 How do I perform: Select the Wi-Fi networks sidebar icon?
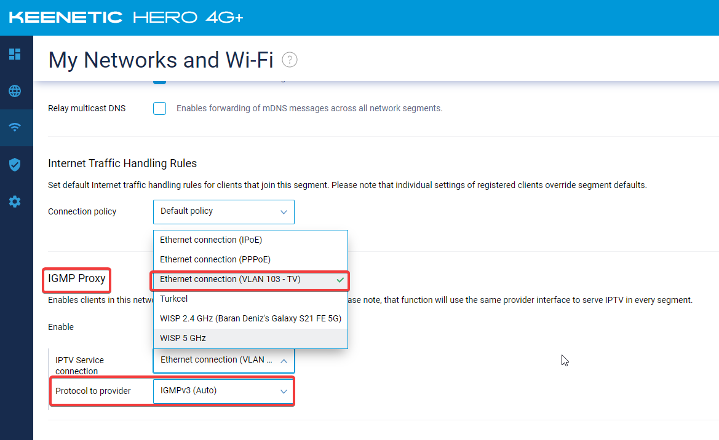click(x=15, y=127)
